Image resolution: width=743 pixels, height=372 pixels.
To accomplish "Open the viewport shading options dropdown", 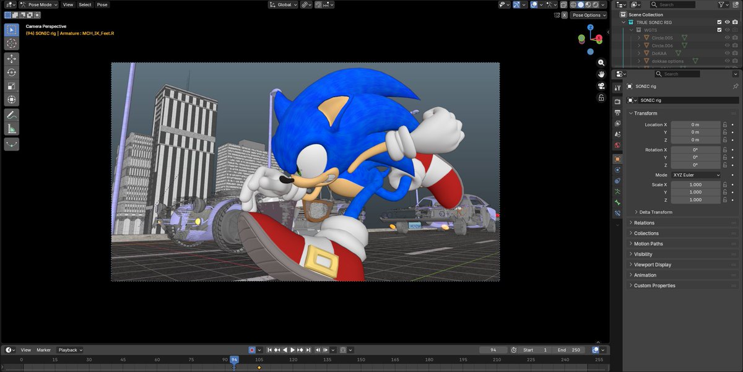I will tap(603, 4).
